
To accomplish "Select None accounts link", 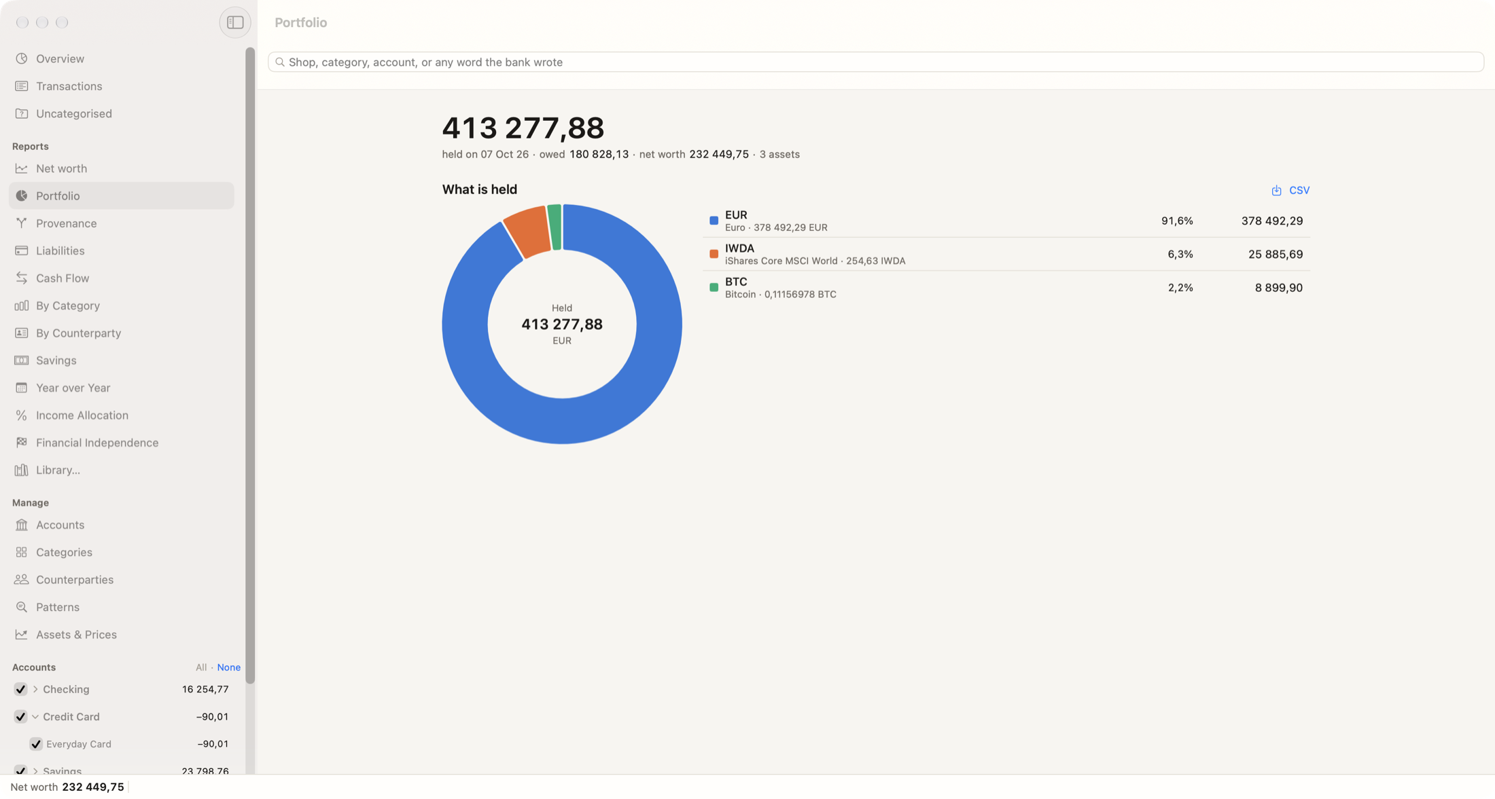I will pyautogui.click(x=228, y=667).
